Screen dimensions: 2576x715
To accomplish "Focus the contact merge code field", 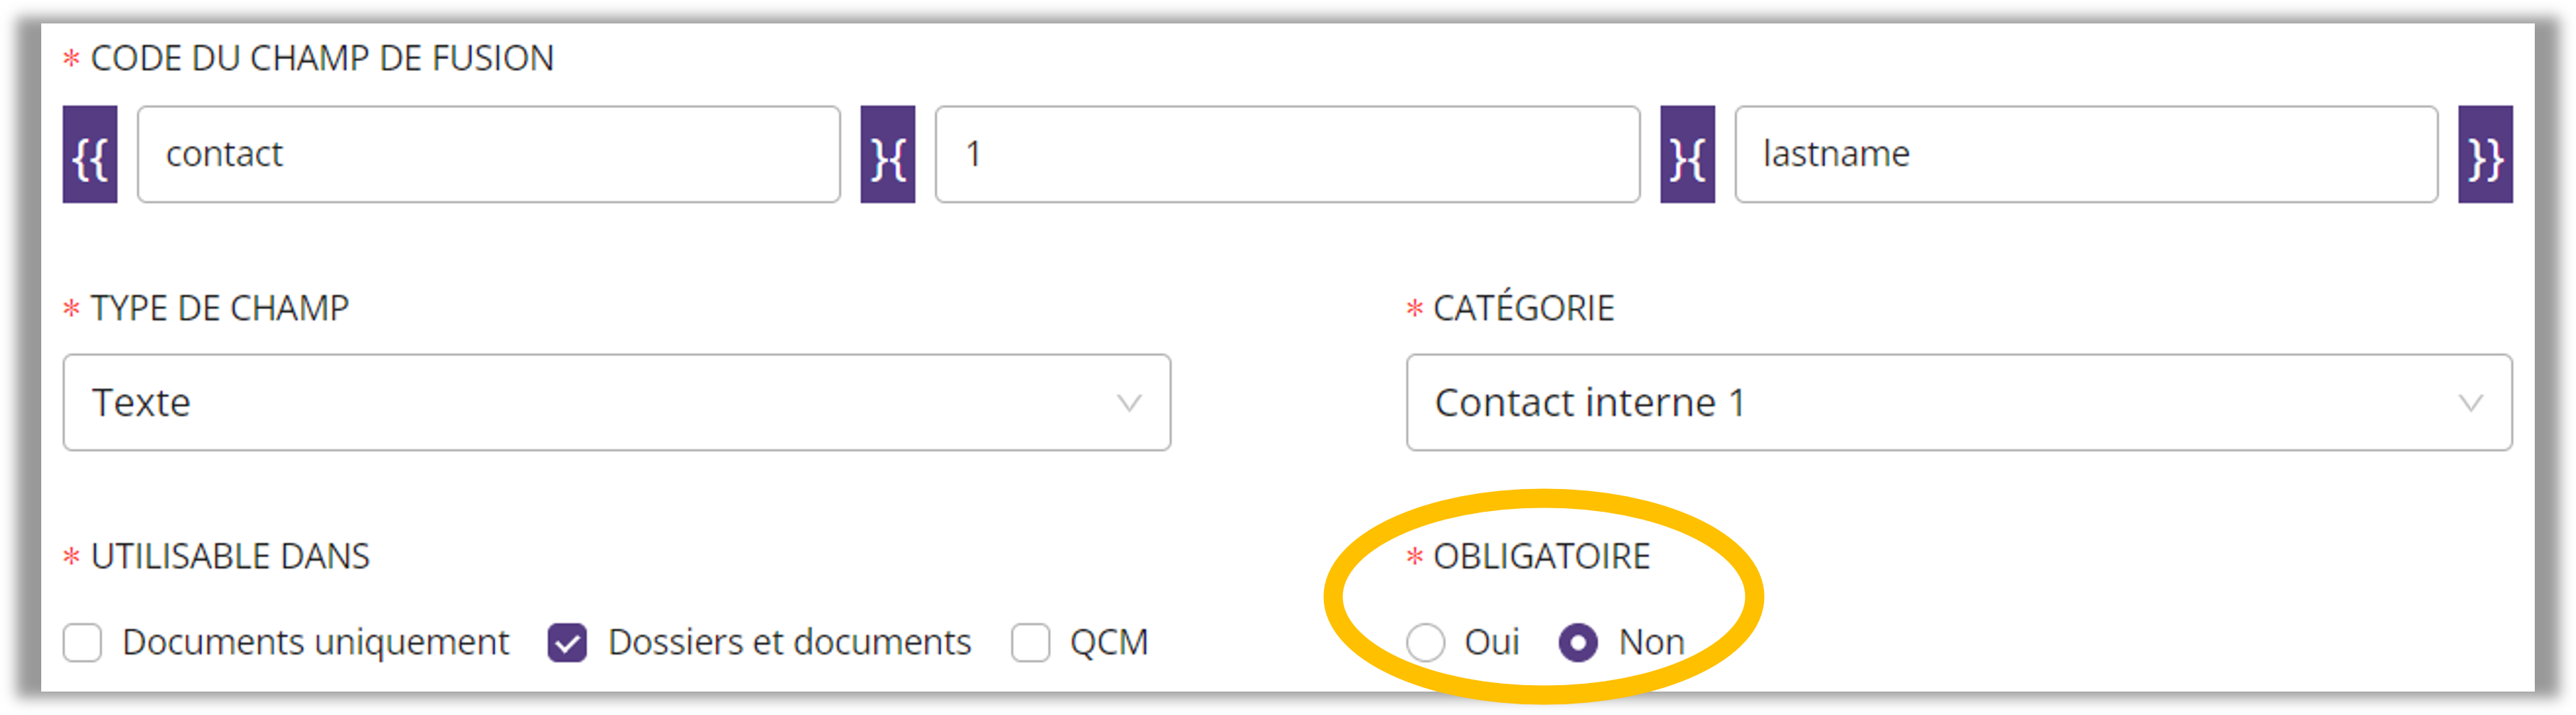I will 488,155.
